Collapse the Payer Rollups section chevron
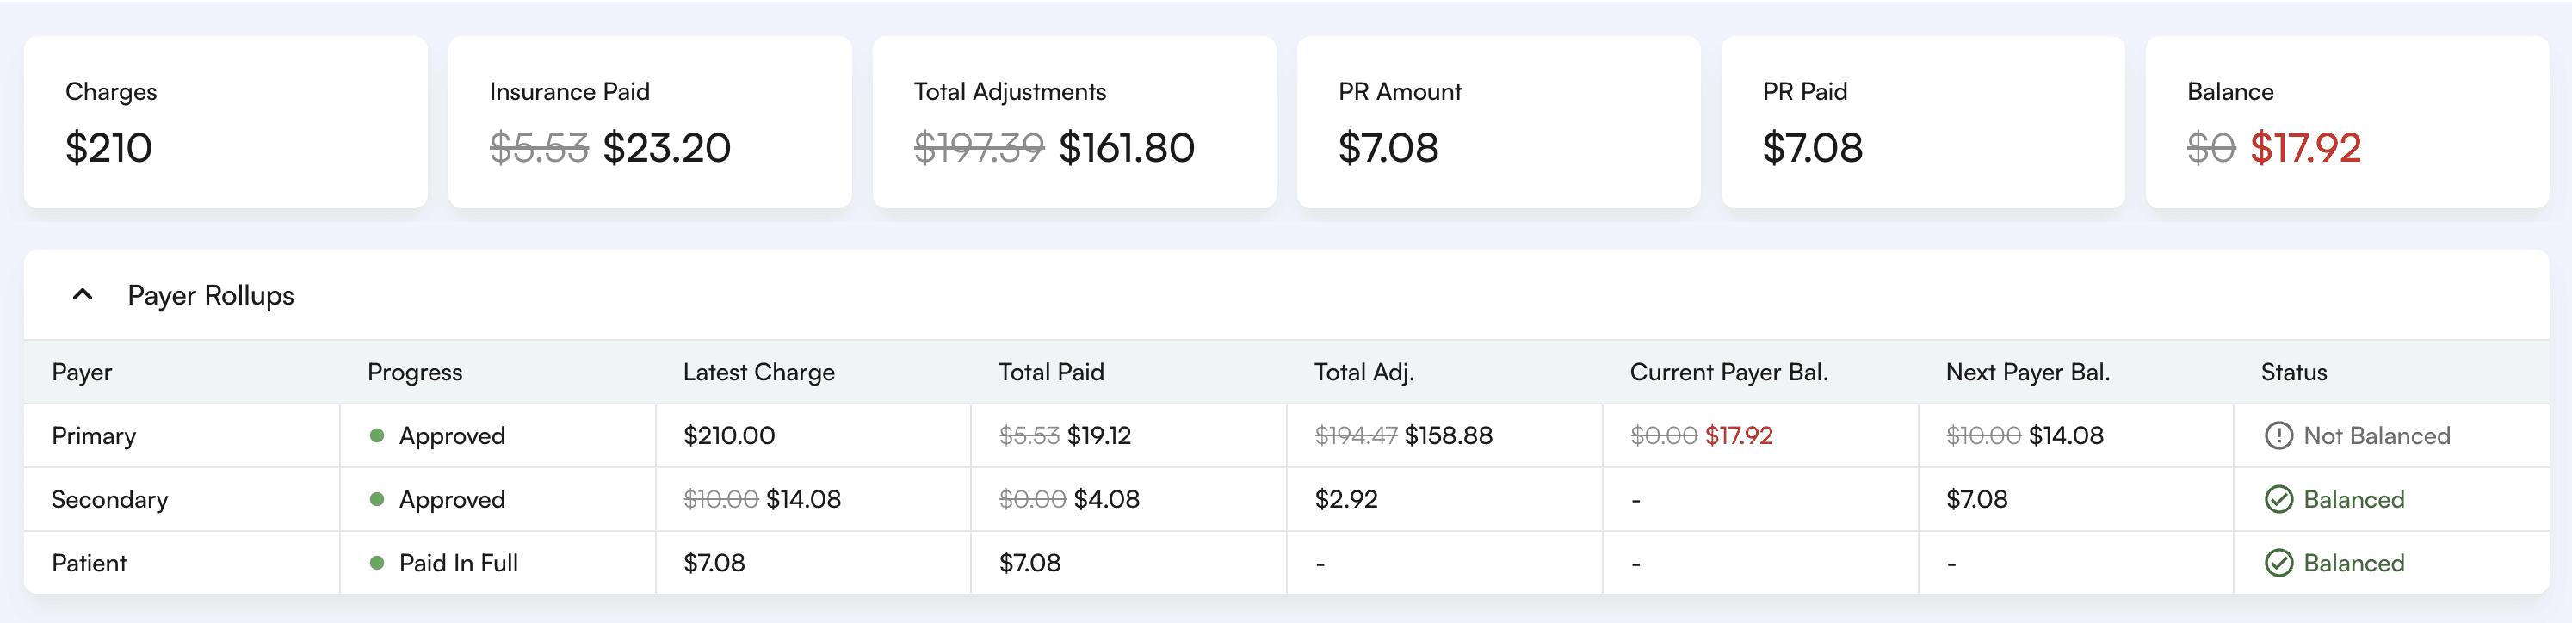This screenshot has width=2572, height=623. point(83,294)
